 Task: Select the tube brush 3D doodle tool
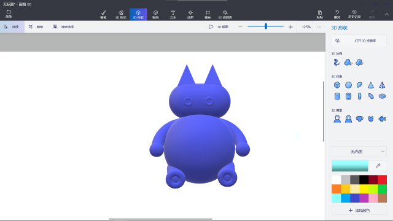337,63
